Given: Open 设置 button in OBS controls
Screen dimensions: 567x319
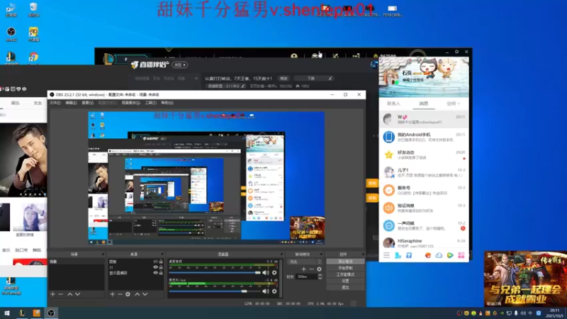Looking at the screenshot, I should (x=345, y=281).
